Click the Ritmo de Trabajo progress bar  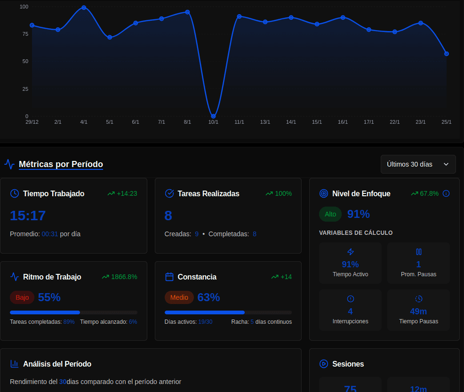point(73,312)
